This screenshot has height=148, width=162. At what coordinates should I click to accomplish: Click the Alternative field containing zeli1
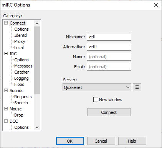coord(109,47)
